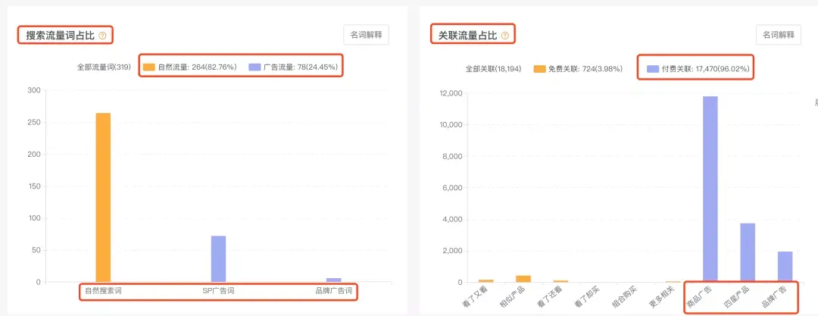Image resolution: width=818 pixels, height=316 pixels.
Task: Toggle 付费关联 legend series
Action: tap(698, 69)
